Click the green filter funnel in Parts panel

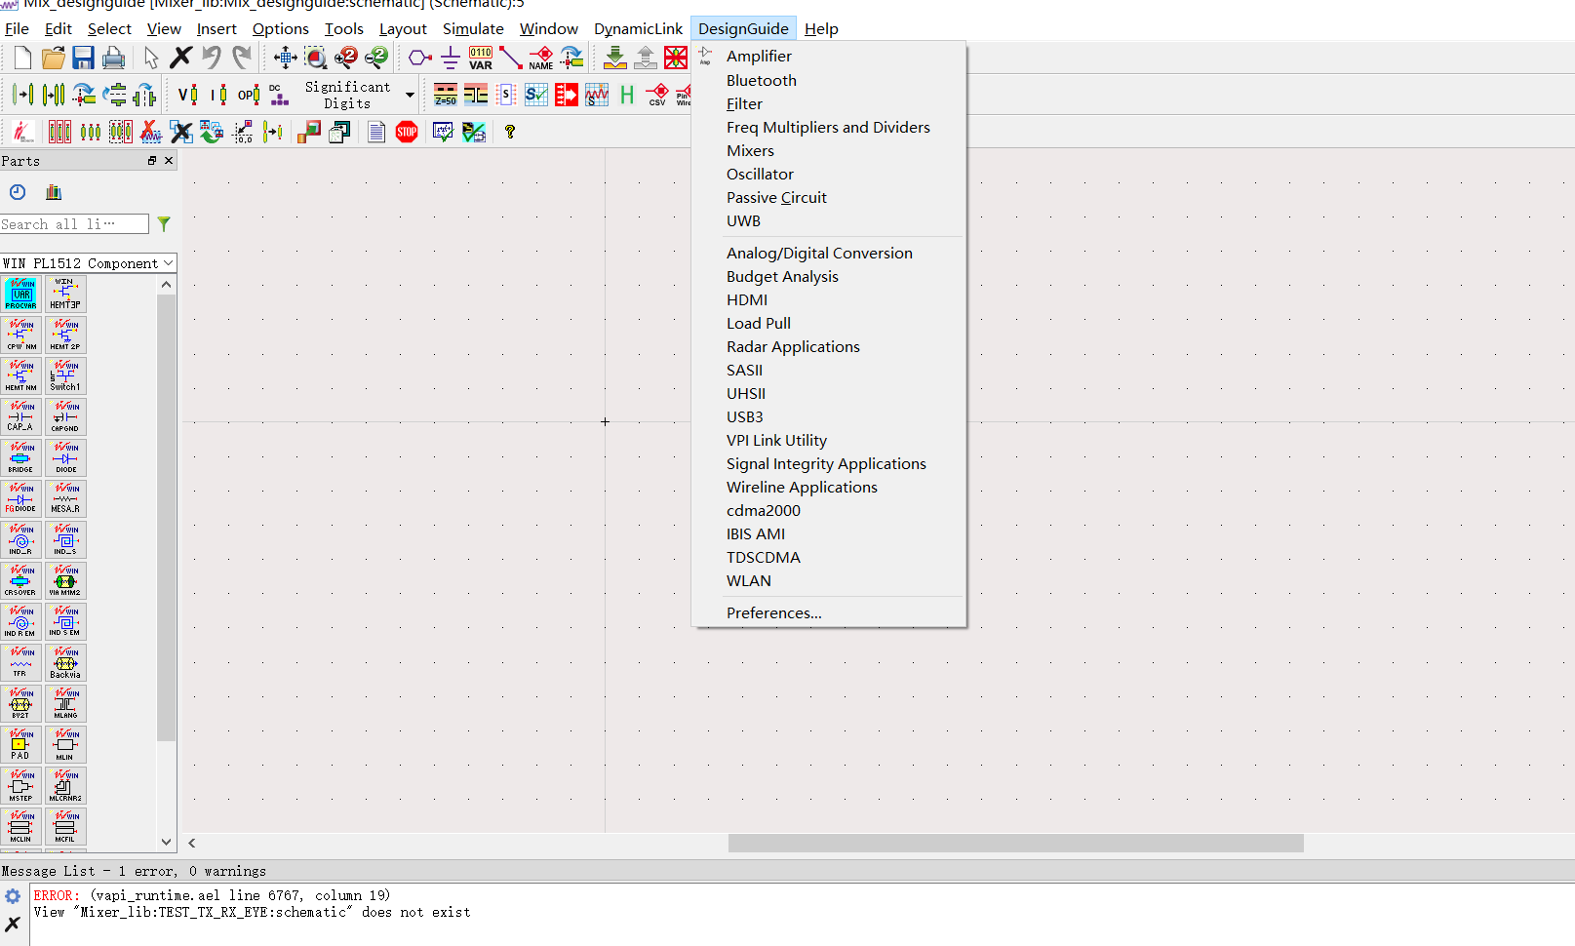point(164,224)
